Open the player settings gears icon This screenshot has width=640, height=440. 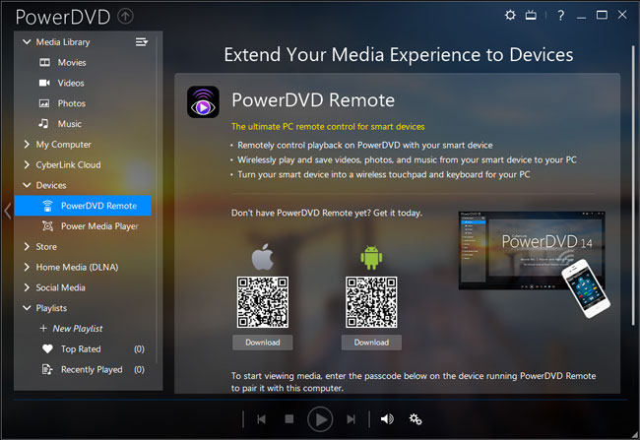click(x=416, y=419)
